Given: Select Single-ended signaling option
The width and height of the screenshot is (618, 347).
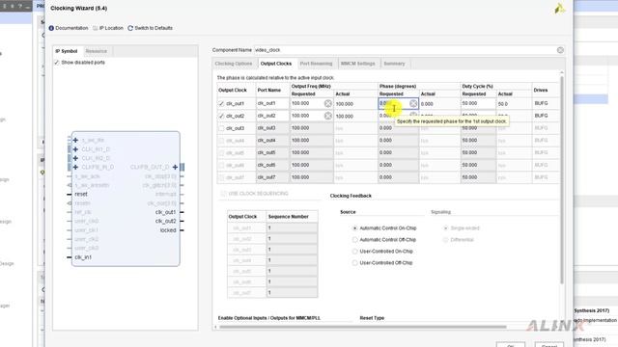Looking at the screenshot, I should click(x=446, y=228).
